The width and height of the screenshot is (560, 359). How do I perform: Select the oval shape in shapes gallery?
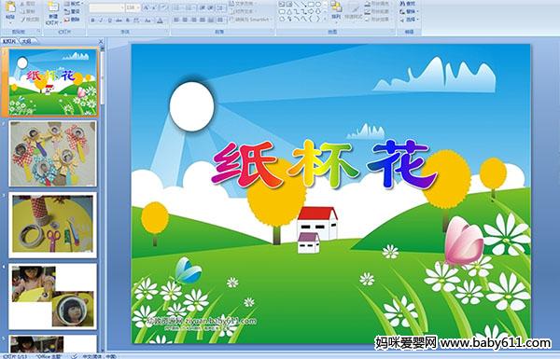(318, 5)
